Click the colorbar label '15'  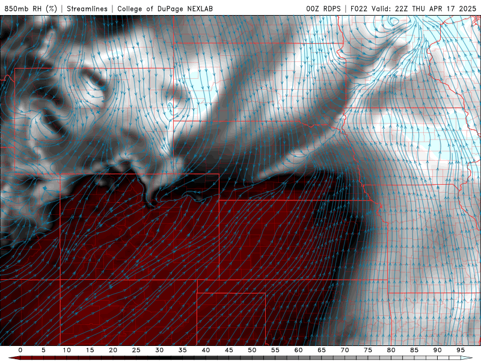tap(90, 350)
